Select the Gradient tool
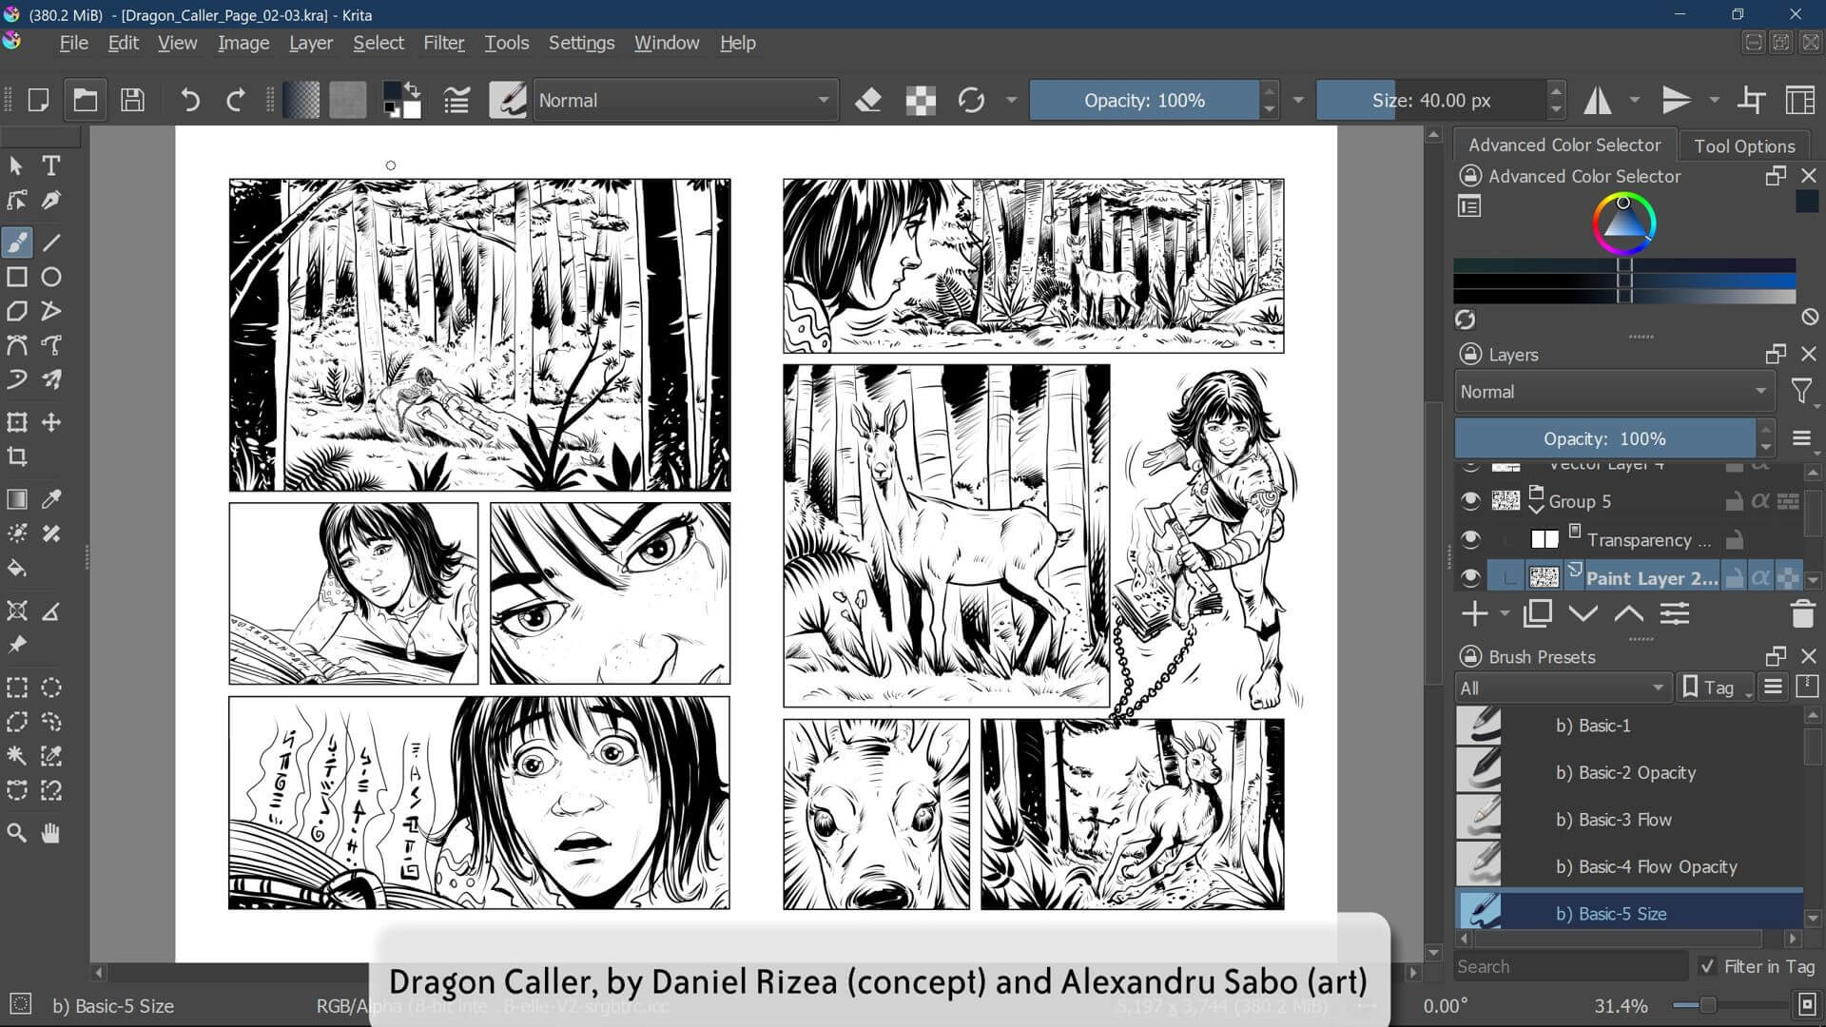 [16, 498]
